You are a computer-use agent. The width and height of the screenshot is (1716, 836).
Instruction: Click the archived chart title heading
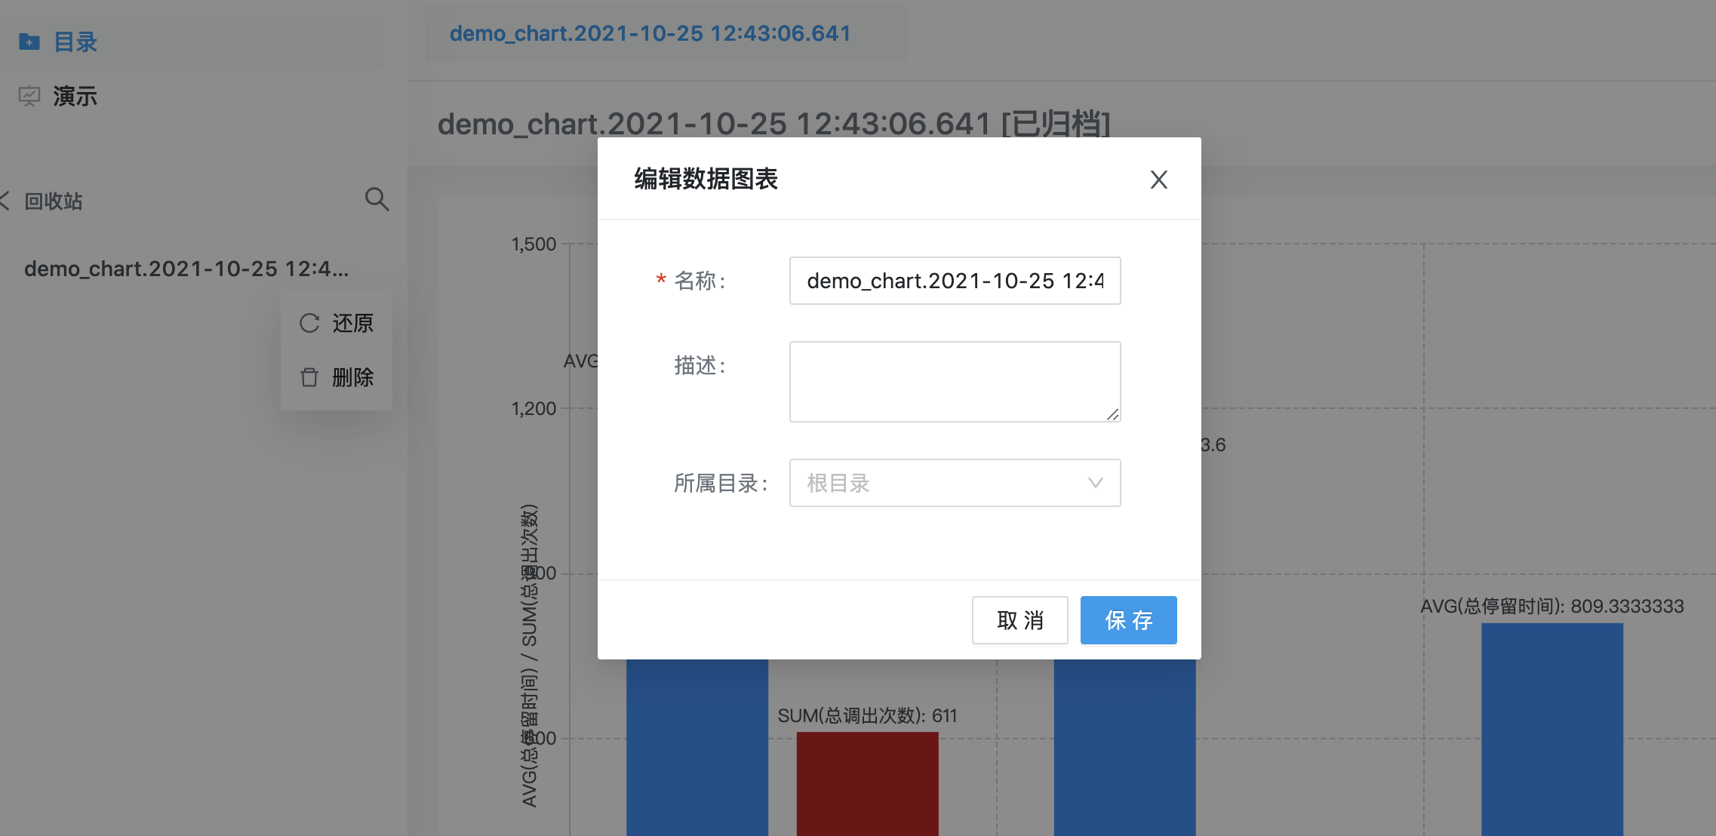tap(773, 124)
